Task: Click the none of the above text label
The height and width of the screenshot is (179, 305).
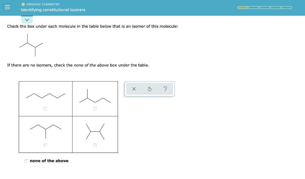Action: tap(49, 161)
